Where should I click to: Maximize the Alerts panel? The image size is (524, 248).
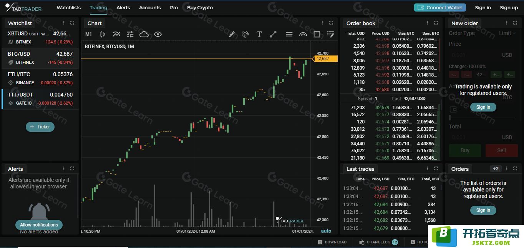(72, 168)
